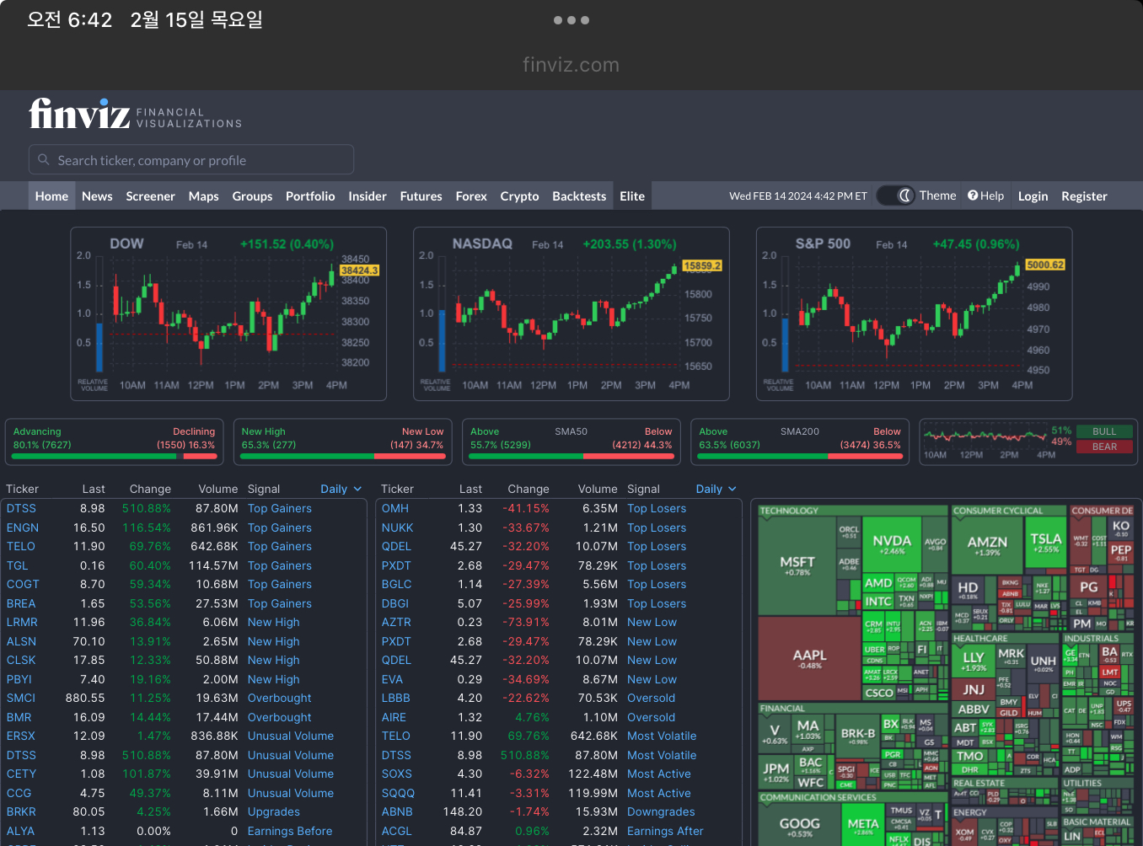Viewport: 1143px width, 846px height.
Task: Open the left table Daily dropdown
Action: (341, 489)
